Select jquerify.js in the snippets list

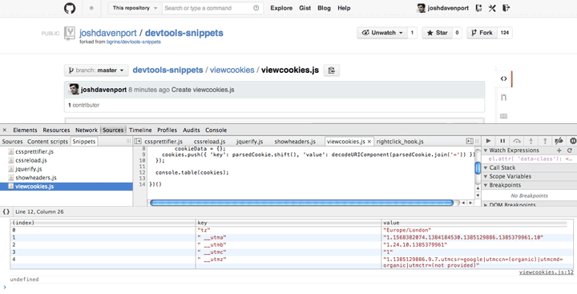click(x=29, y=169)
